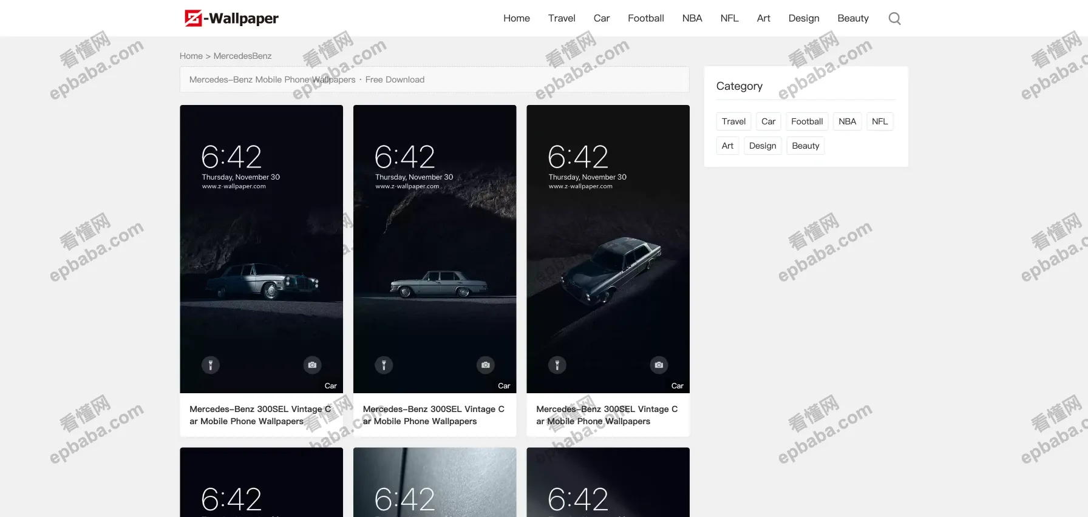The image size is (1088, 517).
Task: Open the Travel menu in top navigation
Action: (x=562, y=18)
